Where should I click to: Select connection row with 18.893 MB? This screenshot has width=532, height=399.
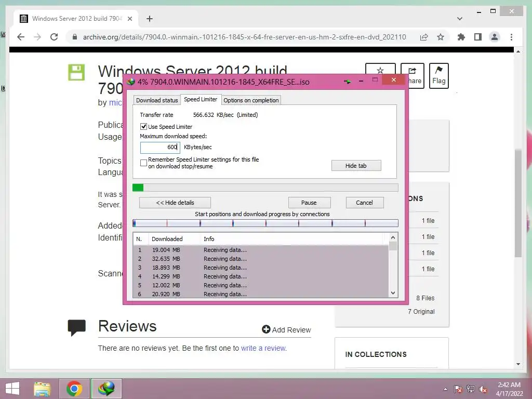pos(261,268)
